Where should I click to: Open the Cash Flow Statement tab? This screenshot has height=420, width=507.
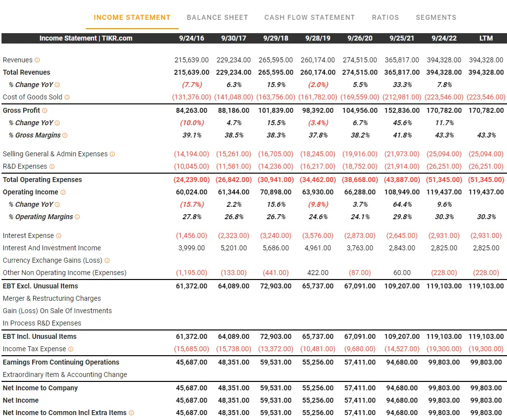coord(309,17)
